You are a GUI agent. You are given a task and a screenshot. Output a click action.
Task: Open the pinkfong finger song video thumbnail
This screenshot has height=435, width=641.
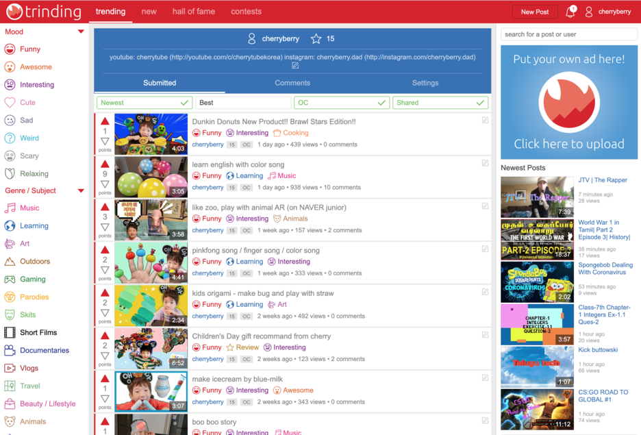pos(151,263)
